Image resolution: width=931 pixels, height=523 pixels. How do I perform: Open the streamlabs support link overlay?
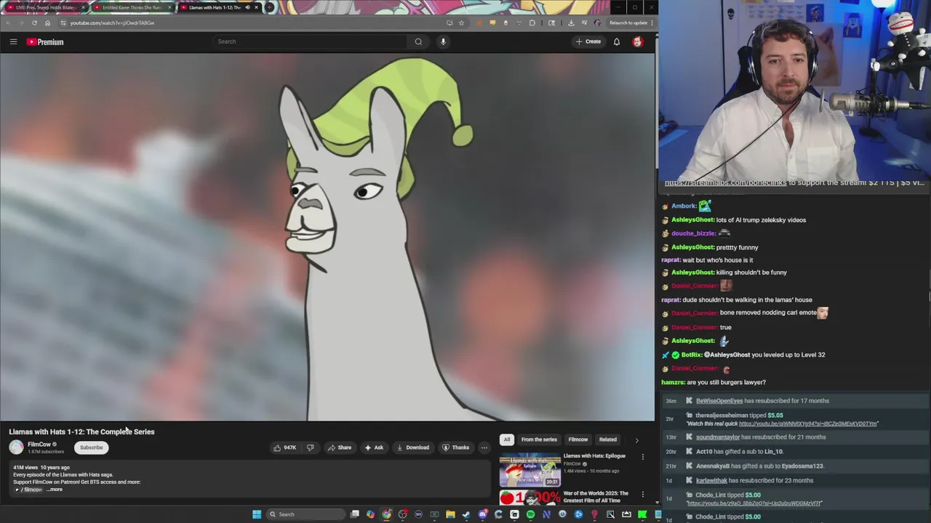(x=725, y=183)
